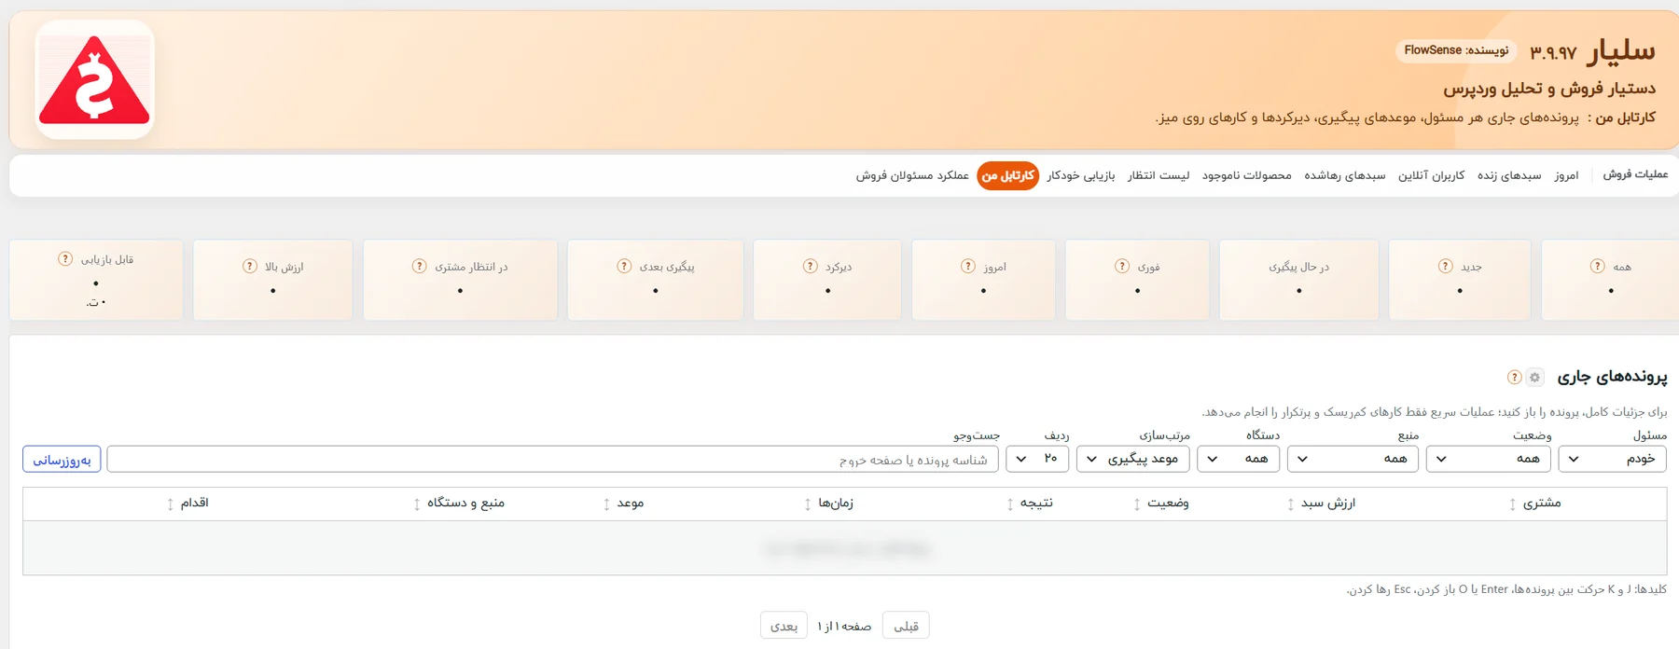
Task: Switch to کاربران آنلاین tab
Action: (1431, 175)
